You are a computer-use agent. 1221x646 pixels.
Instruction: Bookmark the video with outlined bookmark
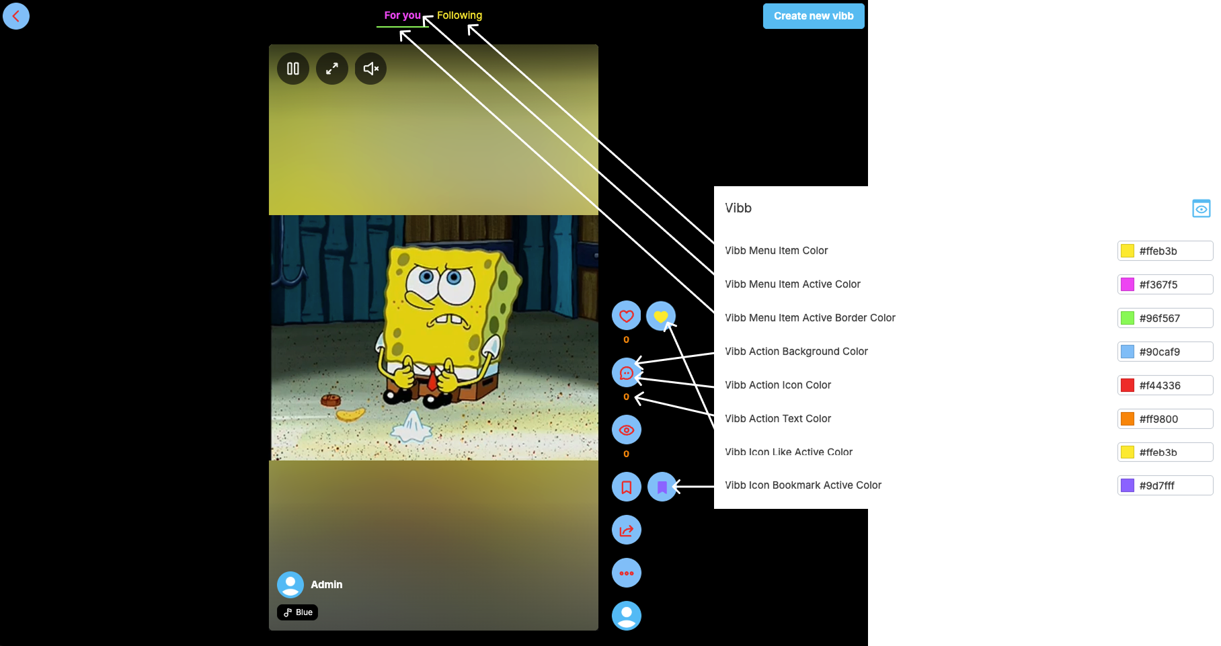click(626, 487)
